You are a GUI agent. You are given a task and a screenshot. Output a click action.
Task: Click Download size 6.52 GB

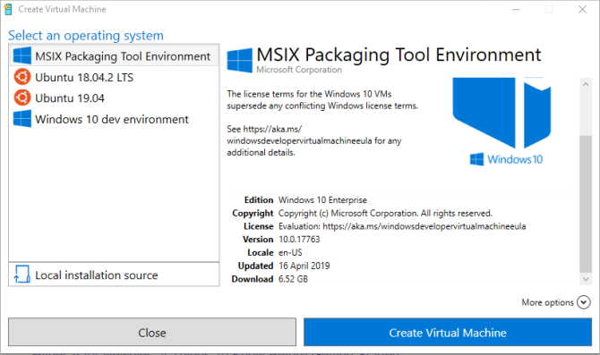pos(293,279)
